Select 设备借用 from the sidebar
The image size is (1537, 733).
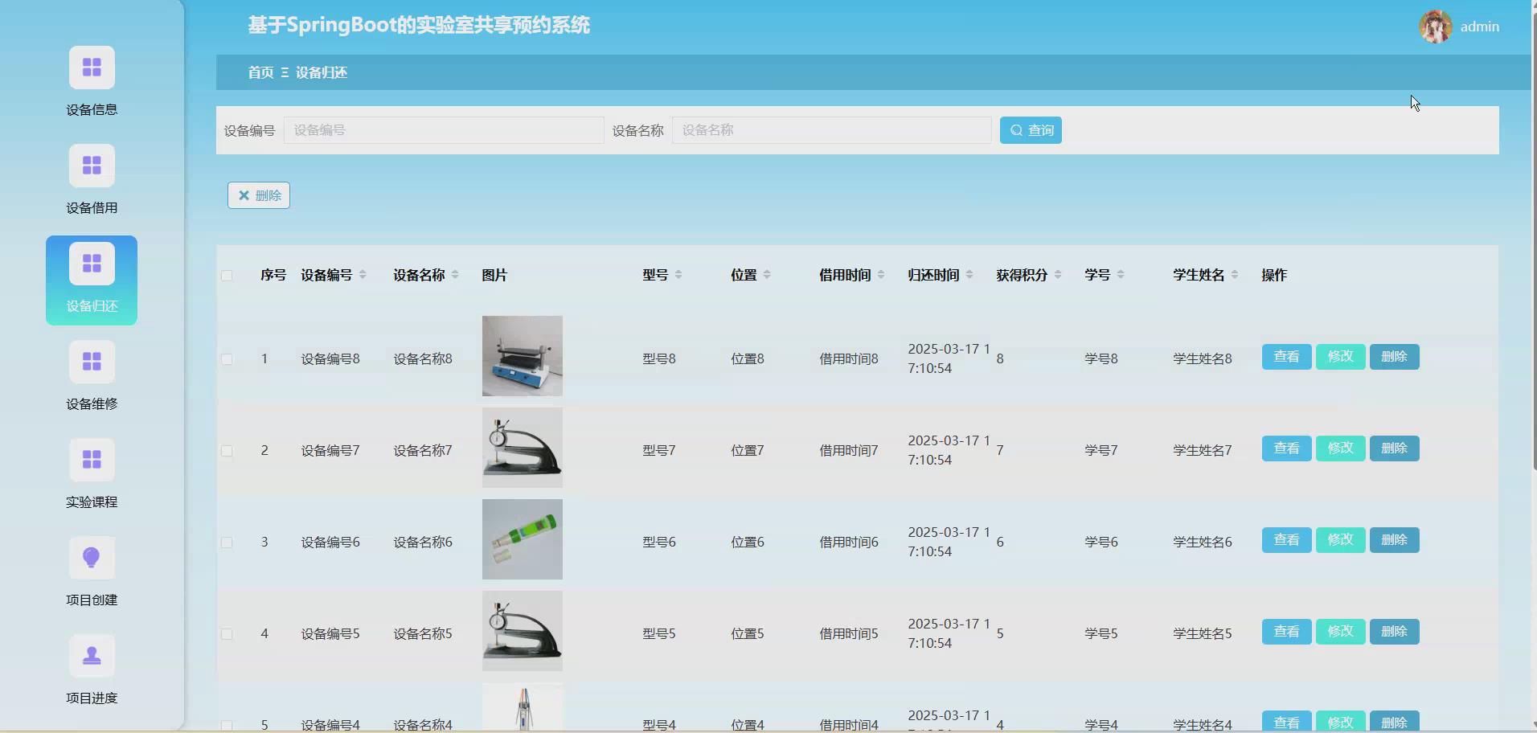92,178
